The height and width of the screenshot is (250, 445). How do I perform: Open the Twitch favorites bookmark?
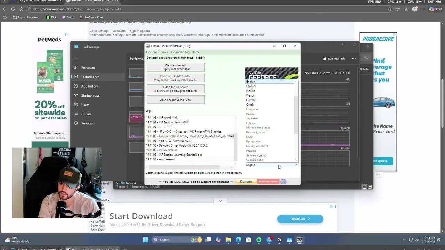(x=68, y=17)
